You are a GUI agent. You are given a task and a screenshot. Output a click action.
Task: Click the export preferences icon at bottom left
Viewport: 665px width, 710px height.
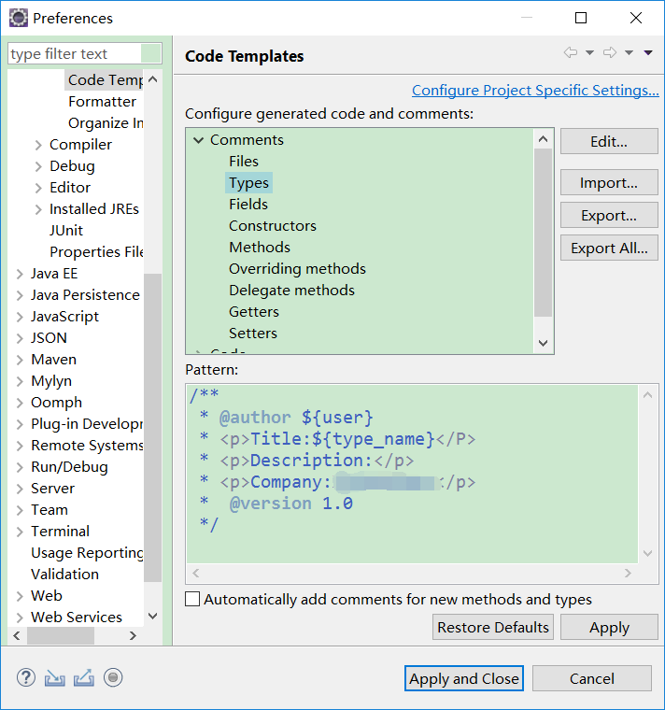pos(84,677)
